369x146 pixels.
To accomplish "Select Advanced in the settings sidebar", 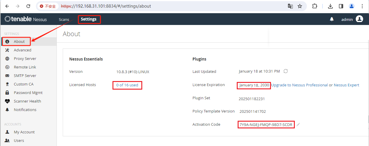I will point(28,50).
